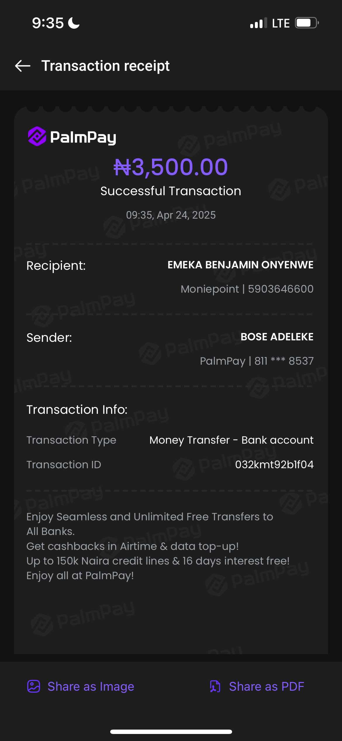Select the transaction ID 032kmt92b1f04

[x=274, y=464]
